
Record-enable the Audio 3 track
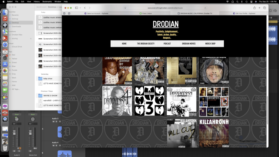pyautogui.click(x=60, y=122)
